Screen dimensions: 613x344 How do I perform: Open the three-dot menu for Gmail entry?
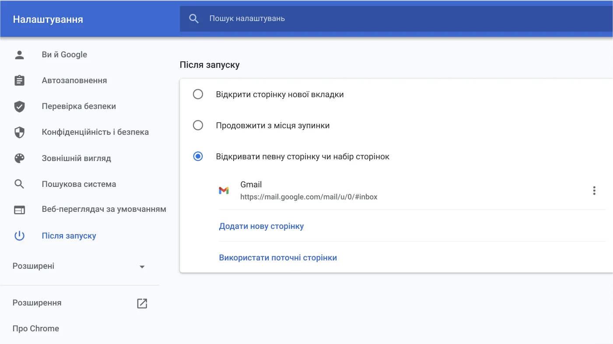pos(594,191)
